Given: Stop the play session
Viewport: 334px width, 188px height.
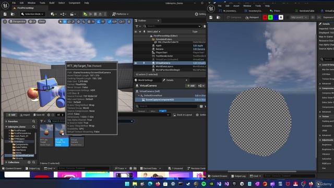Looking at the screenshot, I should [96, 14].
